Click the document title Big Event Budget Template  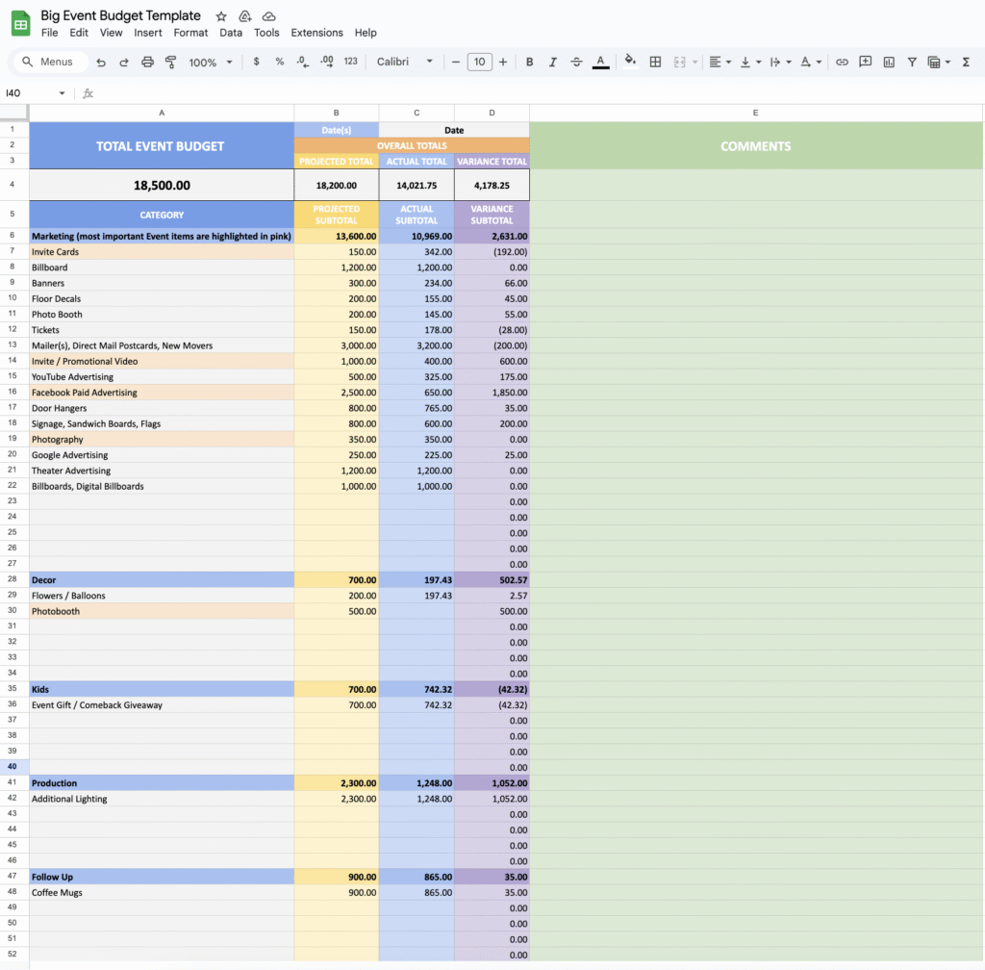(120, 15)
